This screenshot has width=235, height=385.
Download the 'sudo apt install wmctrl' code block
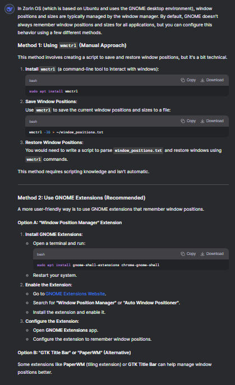pyautogui.click(x=212, y=80)
